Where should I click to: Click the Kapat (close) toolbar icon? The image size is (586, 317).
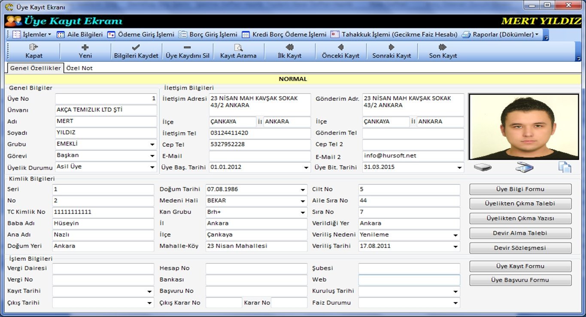[x=33, y=47]
